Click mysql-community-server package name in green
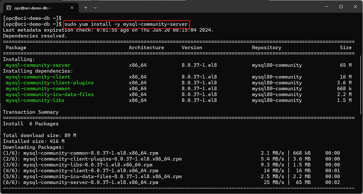Image resolution: width=363 pixels, height=194 pixels. coord(38,65)
